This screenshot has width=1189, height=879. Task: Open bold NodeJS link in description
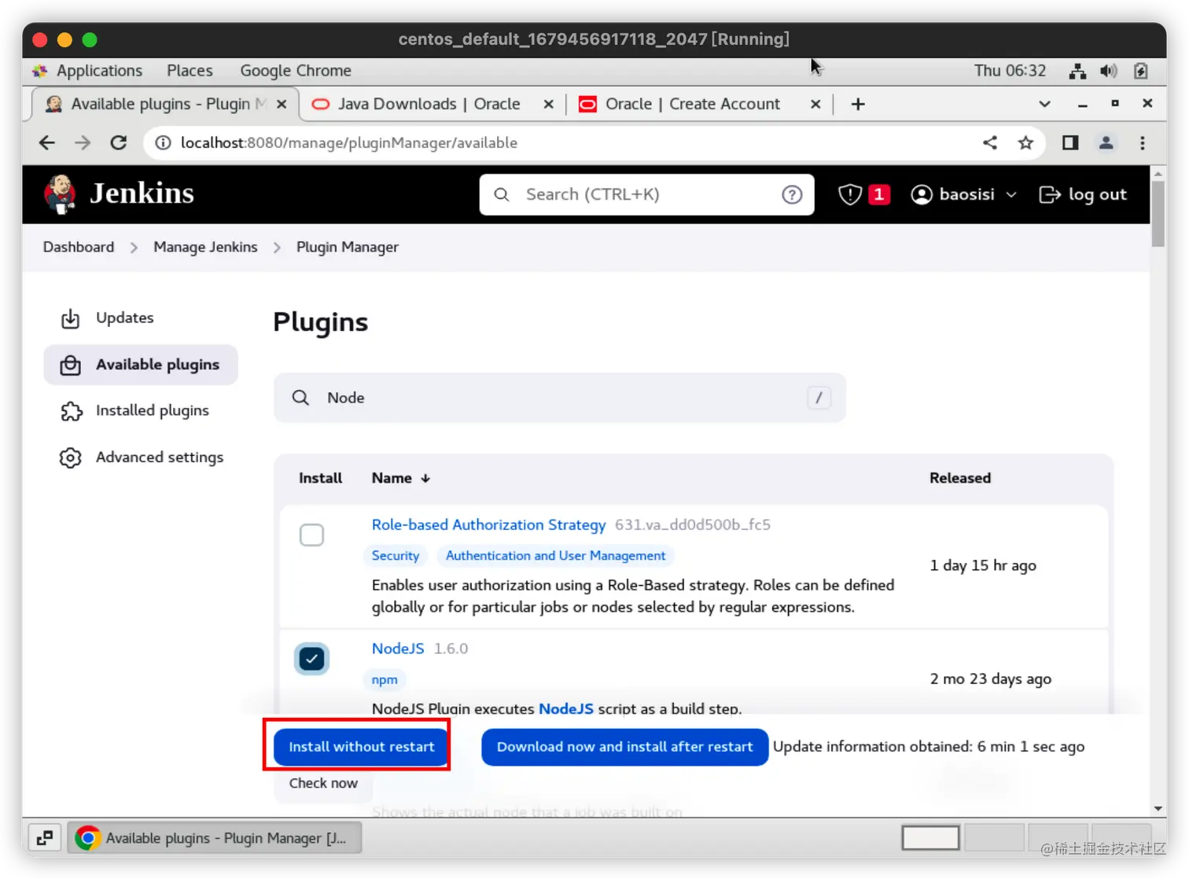click(x=566, y=708)
